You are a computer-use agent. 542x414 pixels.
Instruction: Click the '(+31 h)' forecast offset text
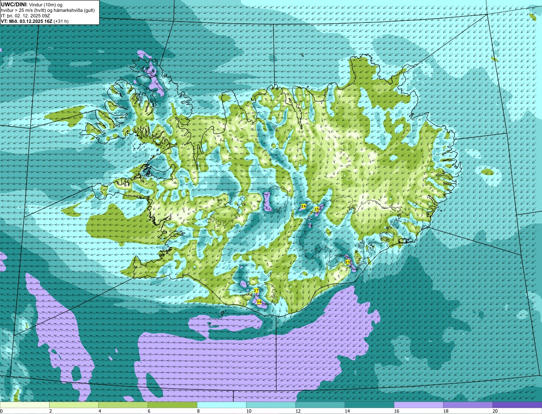pyautogui.click(x=61, y=21)
